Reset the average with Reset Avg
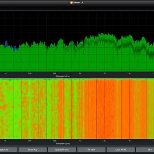This screenshot has height=154, width=154. [33, 150]
